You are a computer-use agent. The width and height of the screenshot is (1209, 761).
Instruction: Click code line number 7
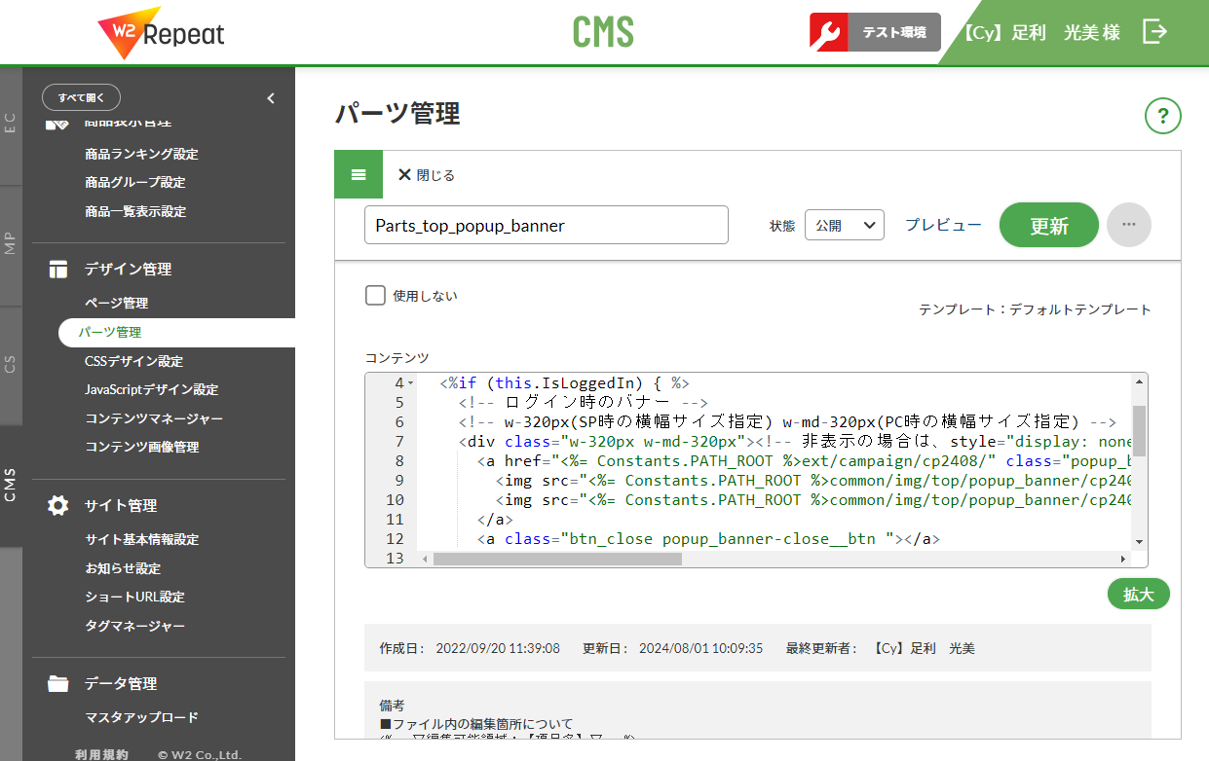click(x=397, y=442)
